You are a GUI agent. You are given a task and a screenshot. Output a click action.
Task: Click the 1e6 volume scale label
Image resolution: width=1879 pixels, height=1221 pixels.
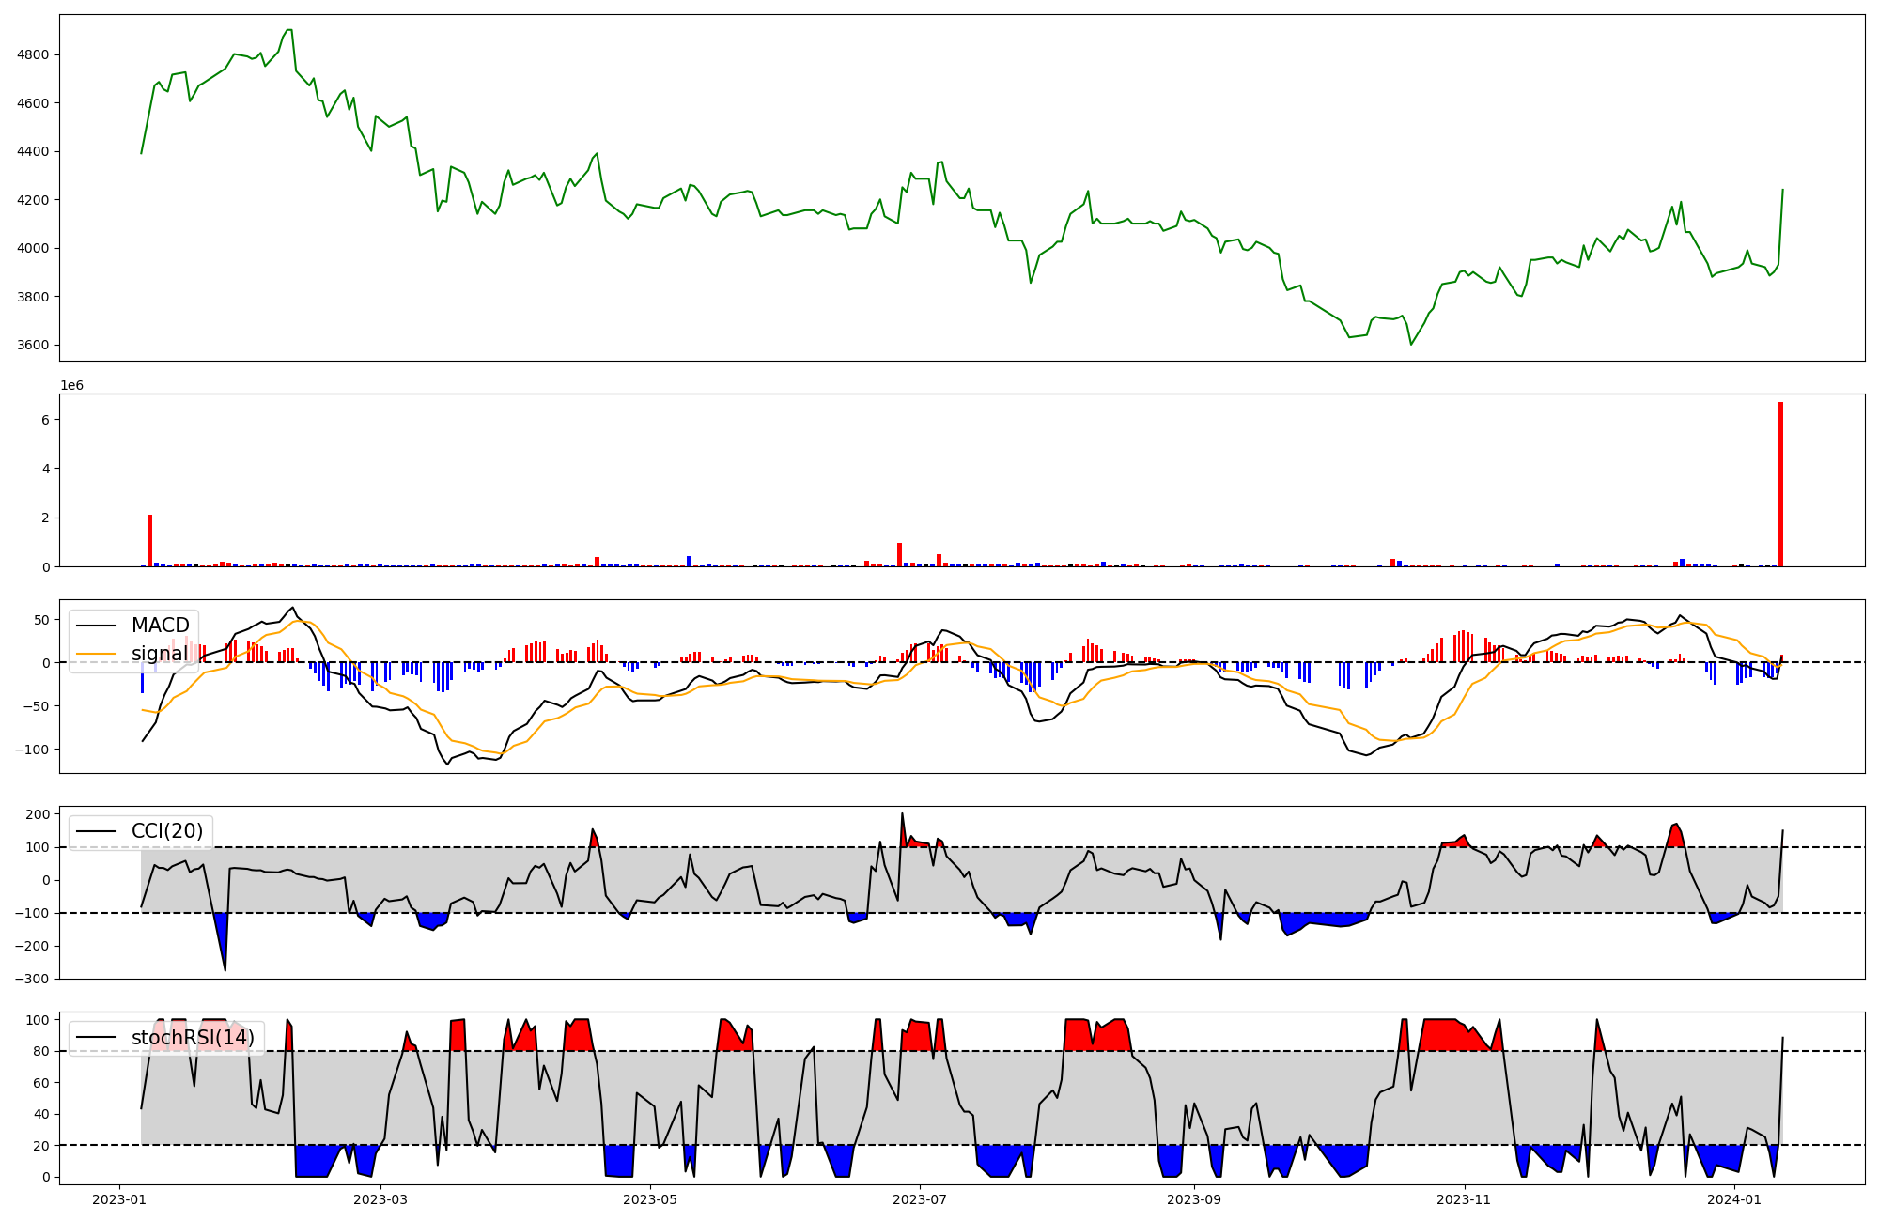coord(72,386)
